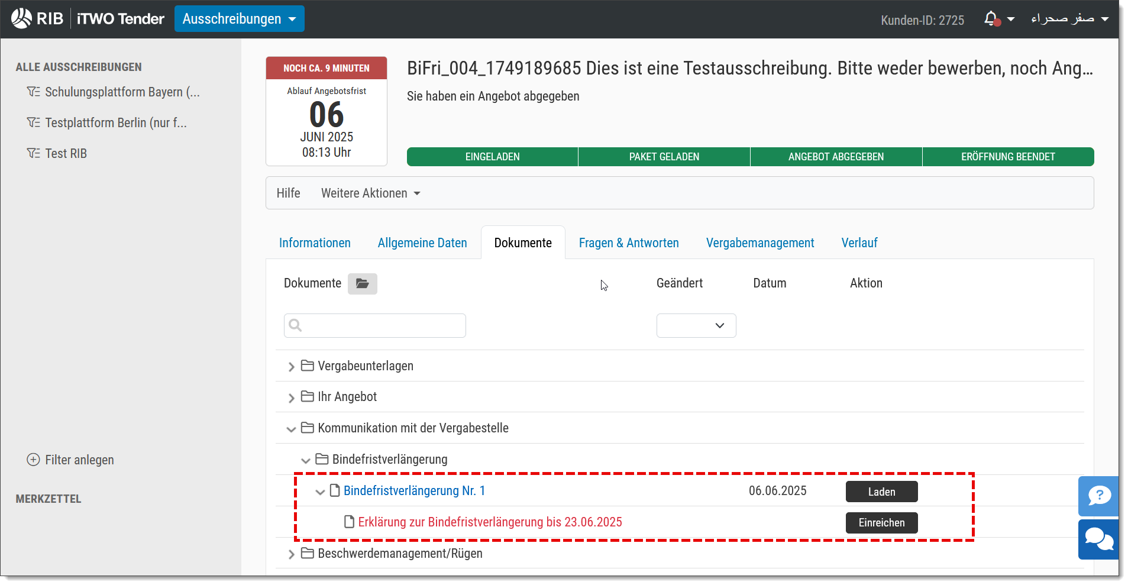
Task: Click the document search field
Action: [x=375, y=325]
